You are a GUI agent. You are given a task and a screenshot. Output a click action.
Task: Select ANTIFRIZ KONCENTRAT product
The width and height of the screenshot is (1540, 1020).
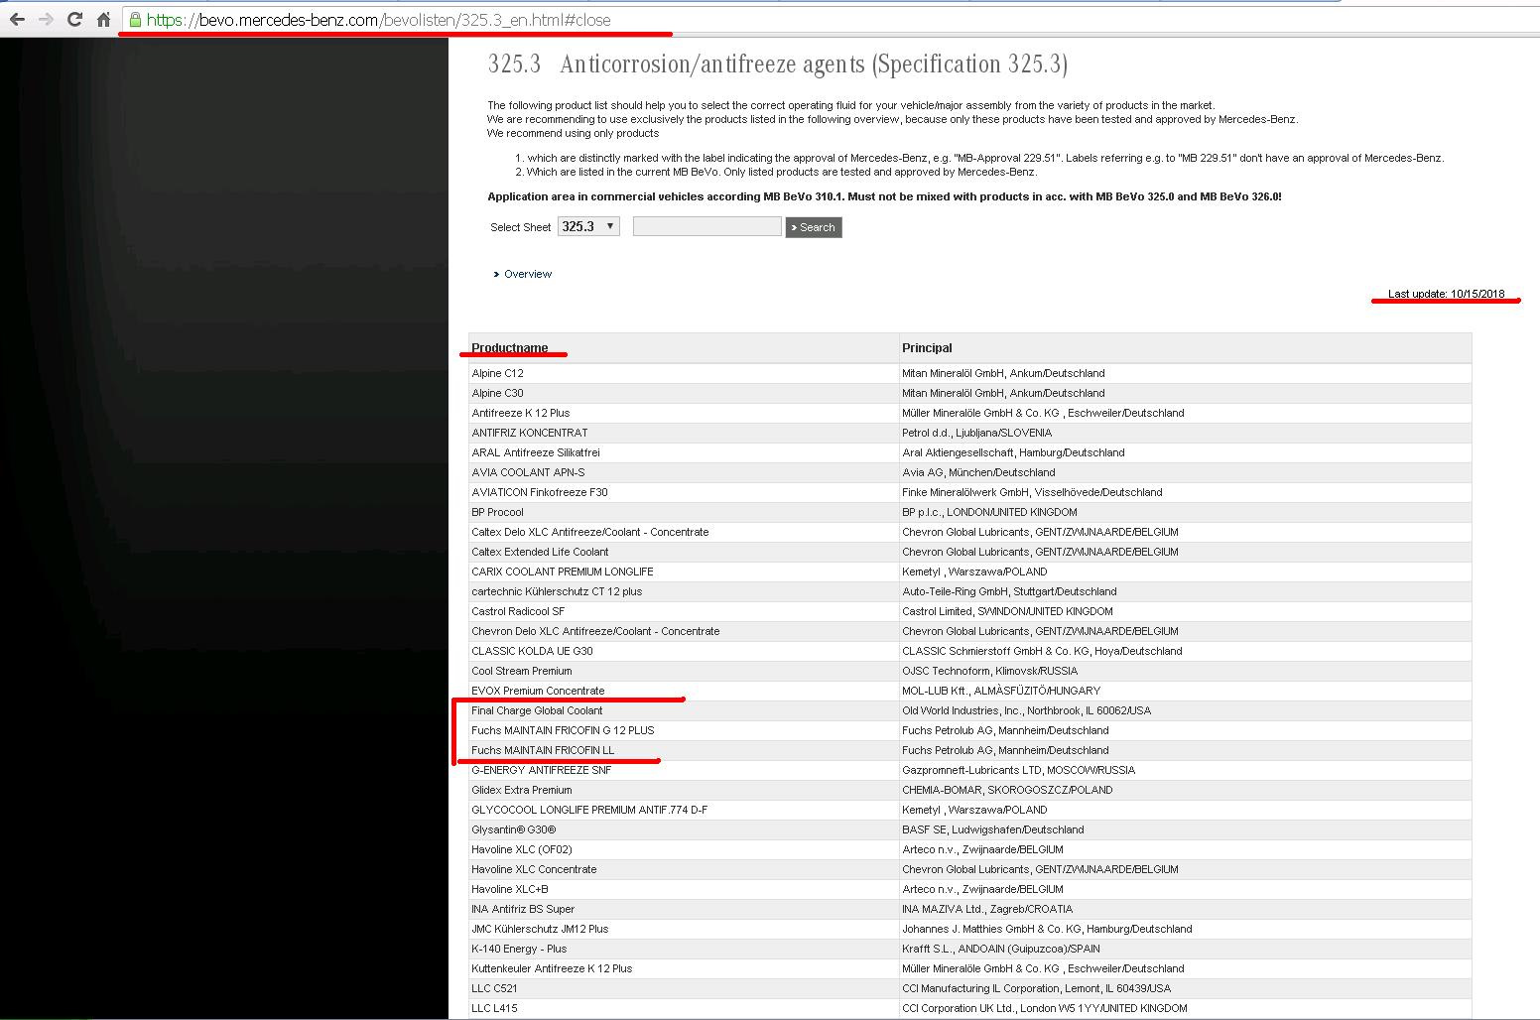pyautogui.click(x=530, y=433)
